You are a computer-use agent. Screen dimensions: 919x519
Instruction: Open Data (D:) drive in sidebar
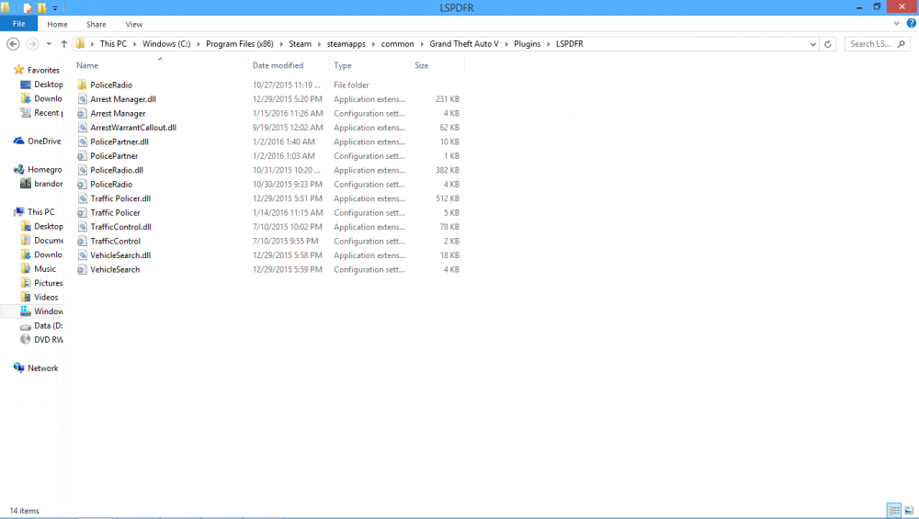coord(41,326)
